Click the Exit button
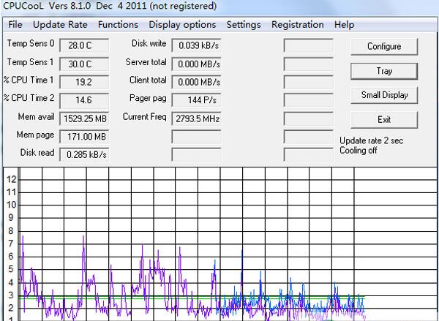Viewport: 439px width, 321px height. 384,120
